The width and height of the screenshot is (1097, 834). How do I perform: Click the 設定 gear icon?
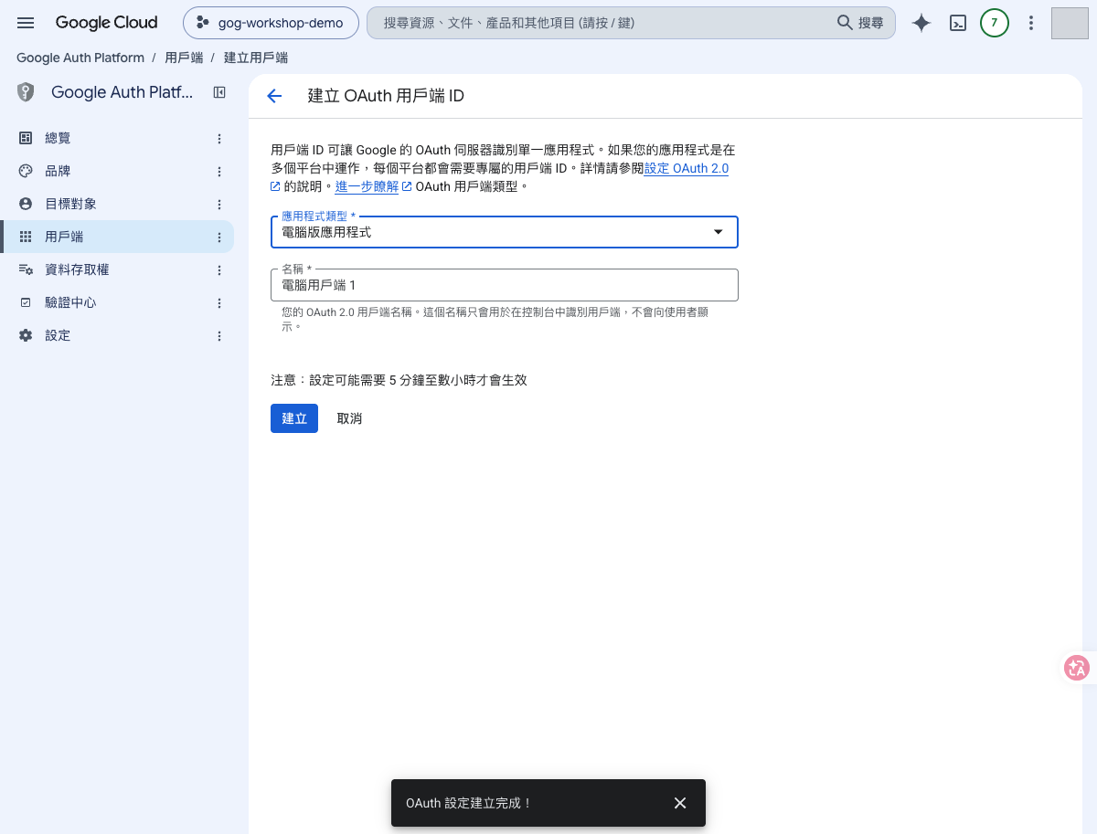[26, 335]
